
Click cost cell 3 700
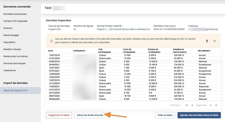tap(127, 77)
